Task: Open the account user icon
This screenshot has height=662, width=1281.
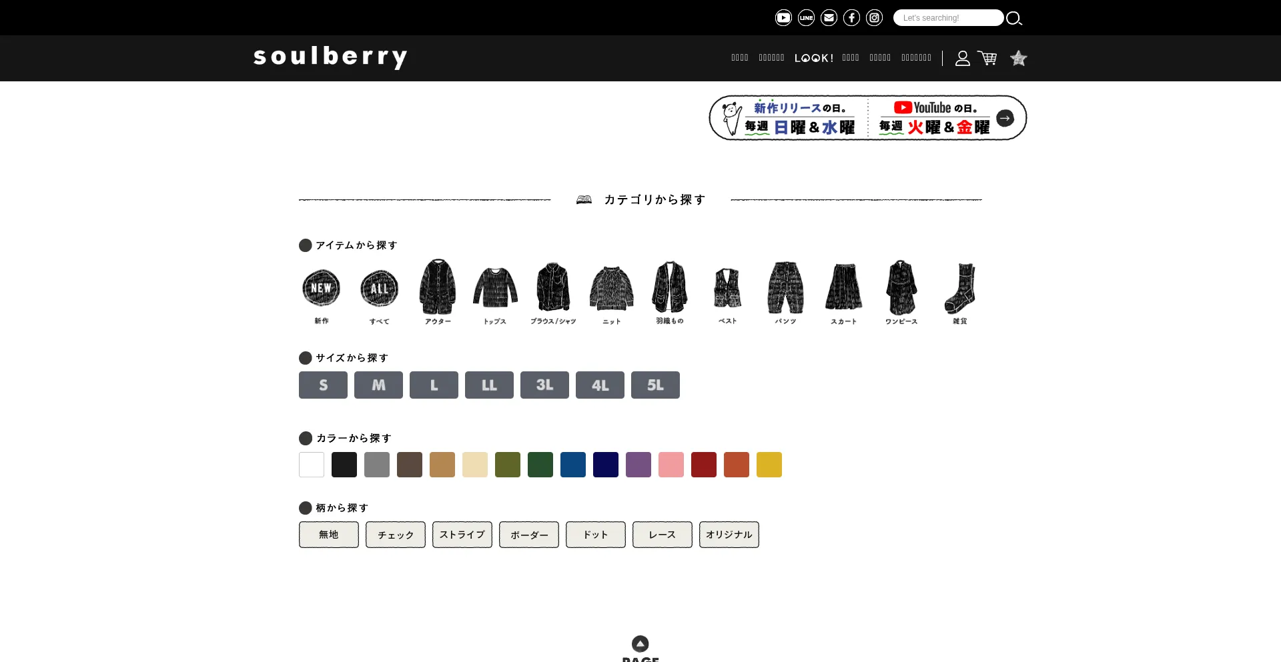Action: pos(962,58)
